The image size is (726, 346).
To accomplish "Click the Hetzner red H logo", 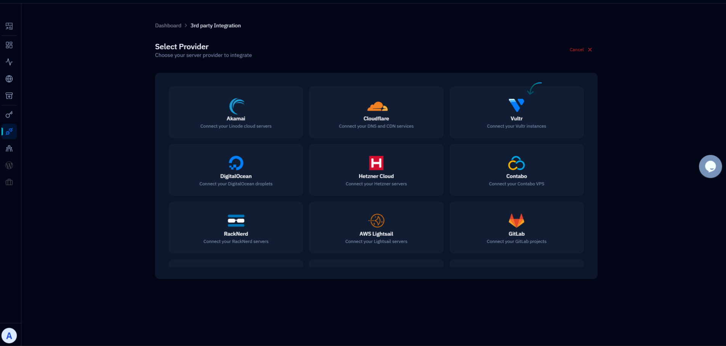I will (376, 163).
